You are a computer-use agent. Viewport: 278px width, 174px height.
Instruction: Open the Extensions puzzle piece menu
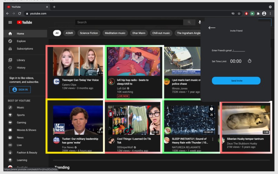pos(258,13)
